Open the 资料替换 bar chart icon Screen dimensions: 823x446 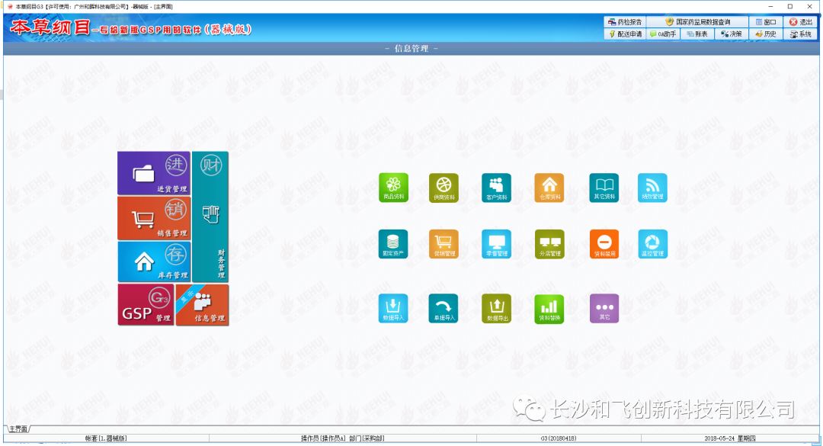[549, 308]
